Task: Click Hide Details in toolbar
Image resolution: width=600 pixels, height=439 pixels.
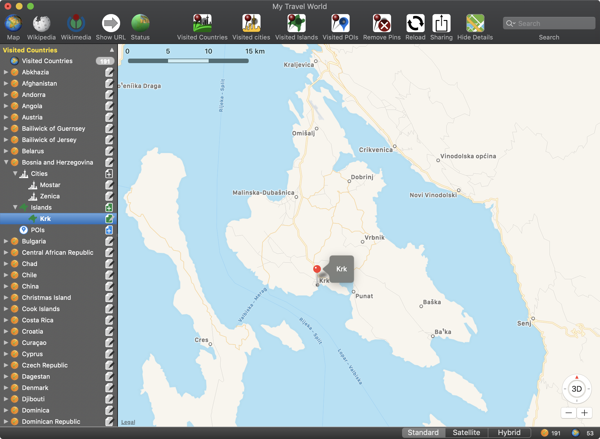Action: 475,23
